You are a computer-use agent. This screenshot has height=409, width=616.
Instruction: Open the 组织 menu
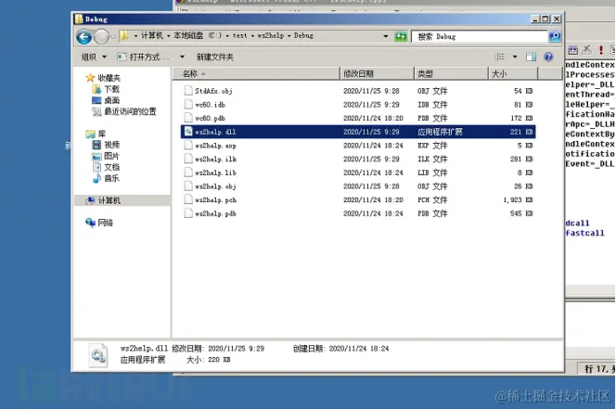point(94,57)
